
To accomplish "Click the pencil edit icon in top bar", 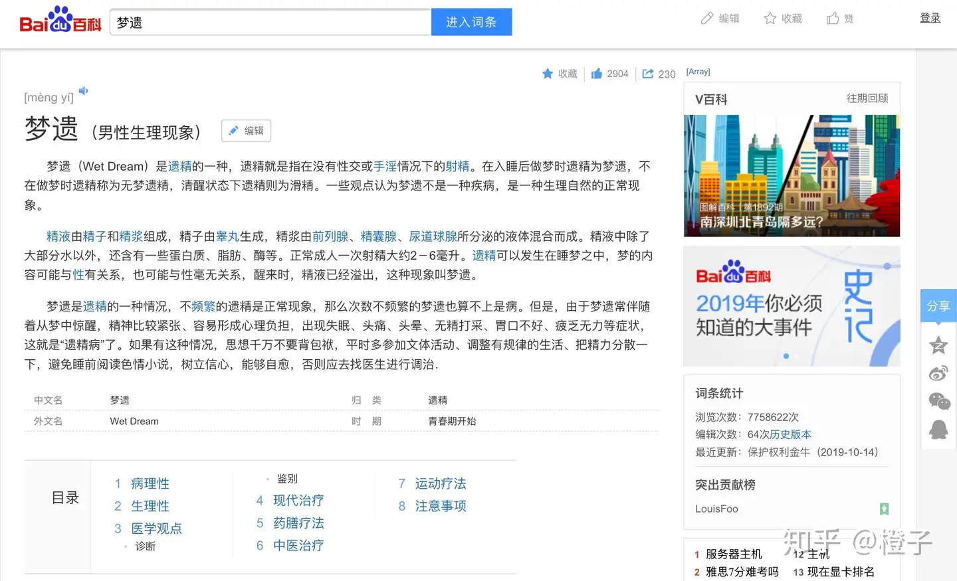I will pos(707,19).
